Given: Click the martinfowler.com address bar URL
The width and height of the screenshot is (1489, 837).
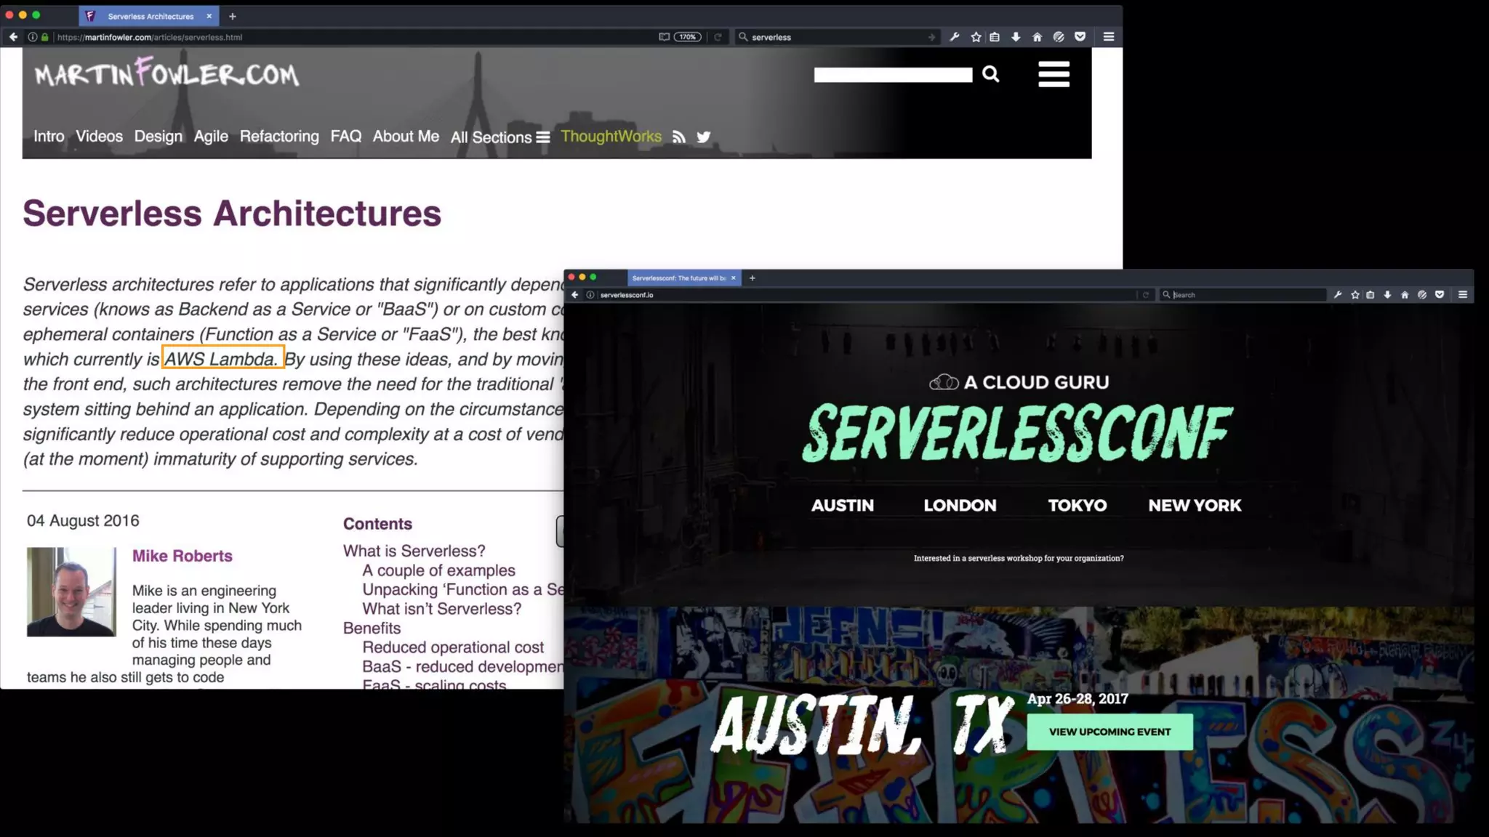Looking at the screenshot, I should [x=150, y=37].
